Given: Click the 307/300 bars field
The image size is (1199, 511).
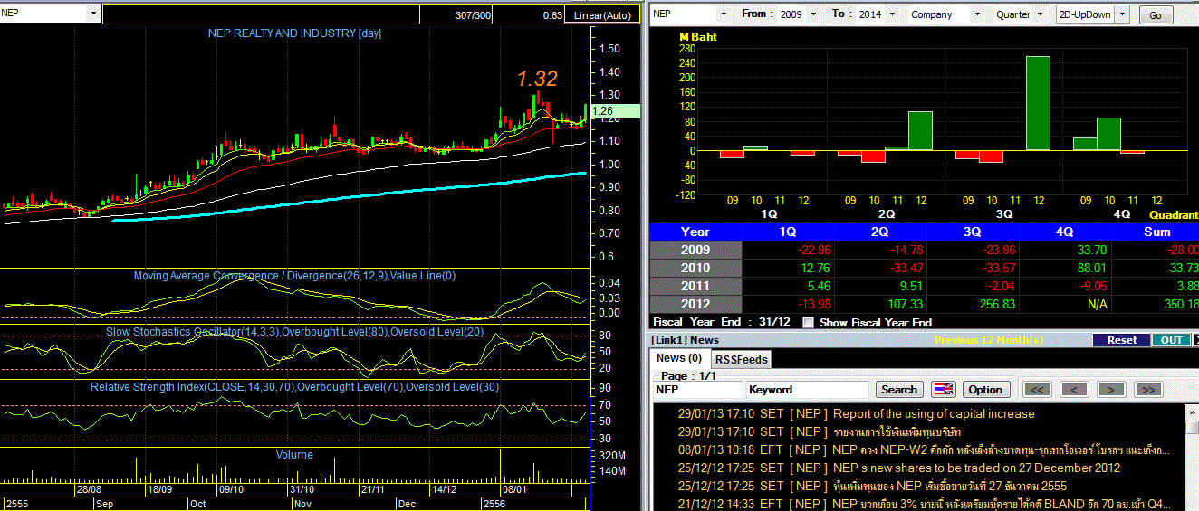Looking at the screenshot, I should click(458, 14).
